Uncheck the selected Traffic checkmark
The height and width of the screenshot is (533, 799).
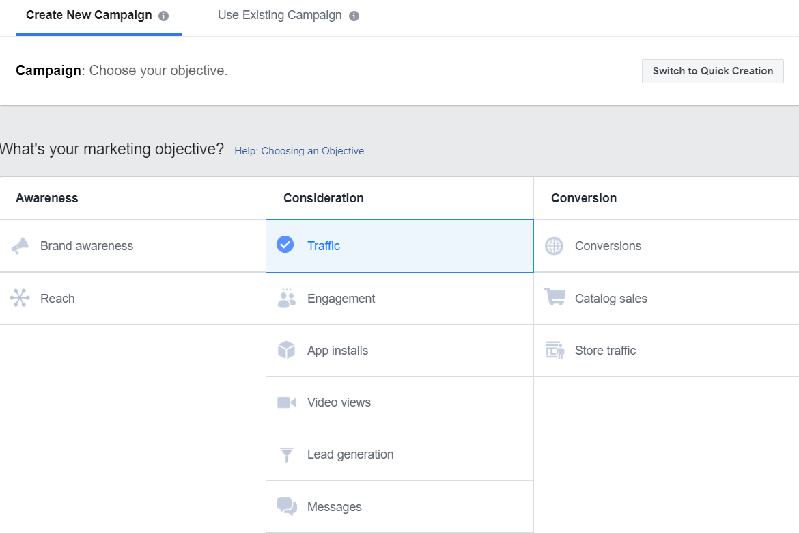[x=285, y=245]
